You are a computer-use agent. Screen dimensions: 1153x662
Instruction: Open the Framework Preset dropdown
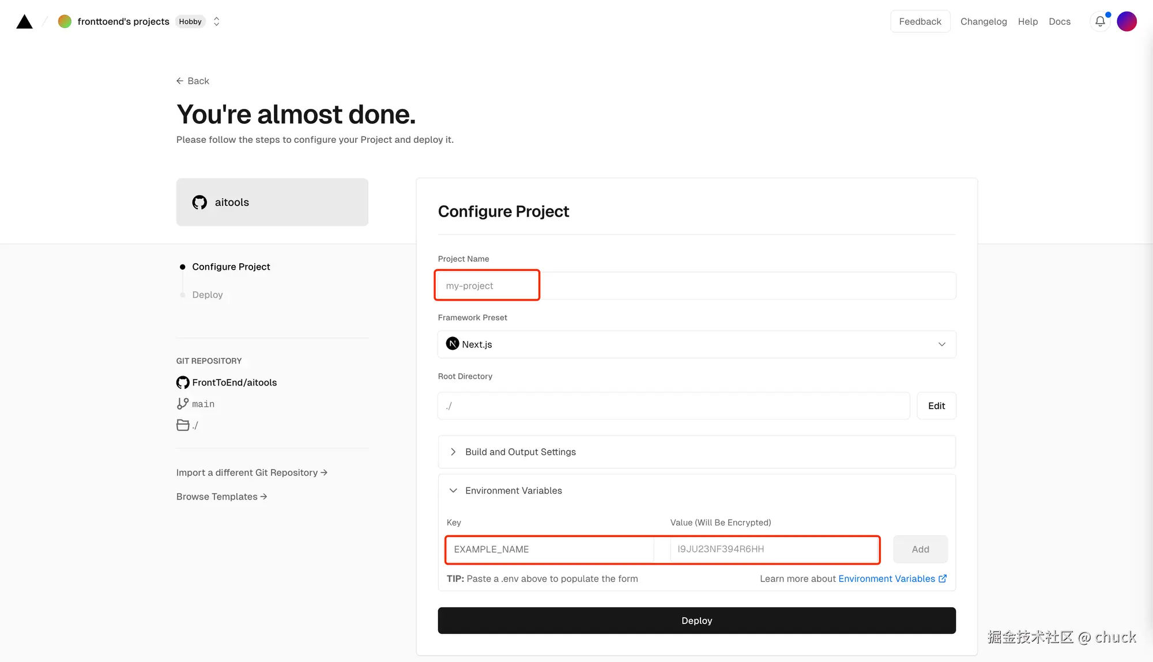[696, 344]
